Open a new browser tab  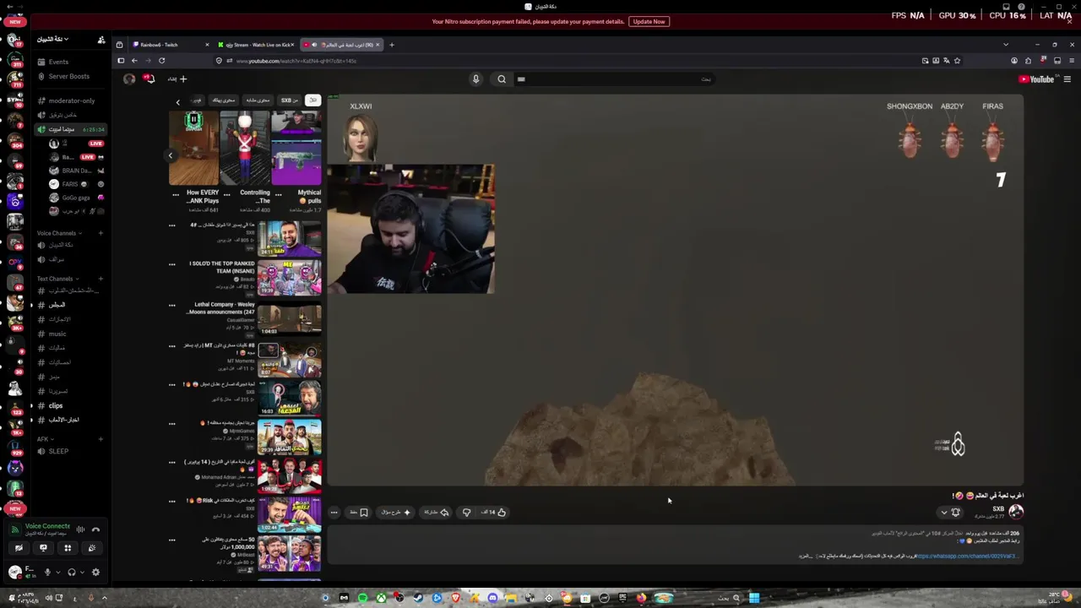tap(391, 45)
